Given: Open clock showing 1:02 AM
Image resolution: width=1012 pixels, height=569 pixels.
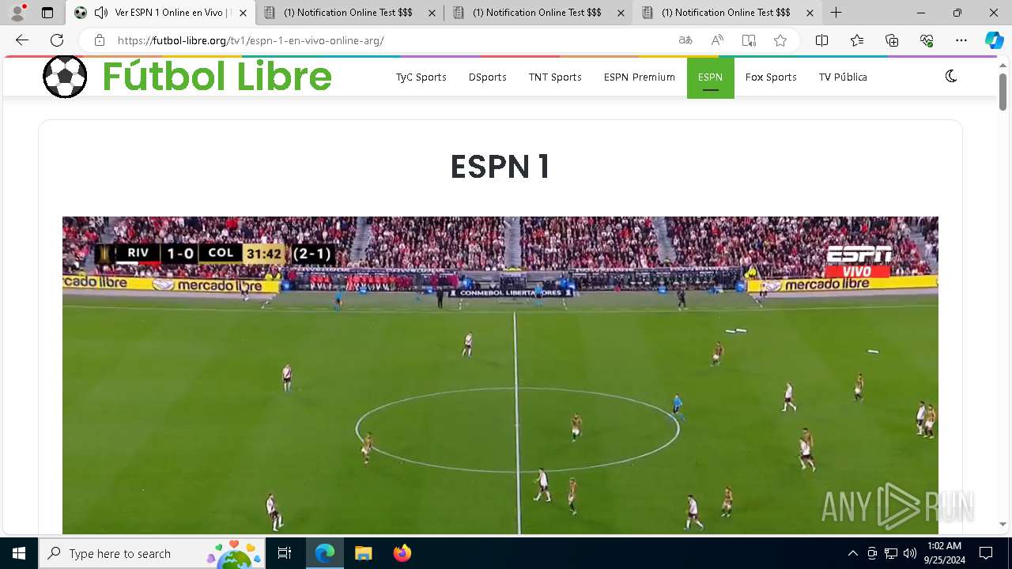Looking at the screenshot, I should [944, 553].
